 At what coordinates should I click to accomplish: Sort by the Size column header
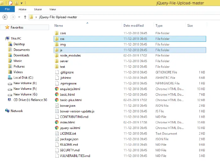click(x=190, y=25)
